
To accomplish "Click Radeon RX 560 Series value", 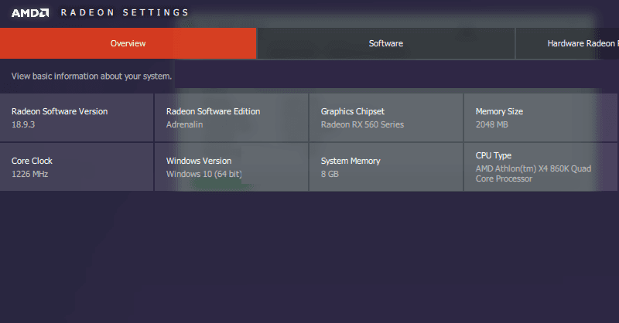I will (x=362, y=124).
